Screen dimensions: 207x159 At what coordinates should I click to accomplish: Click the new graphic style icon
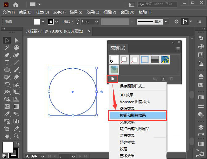tap(164, 79)
